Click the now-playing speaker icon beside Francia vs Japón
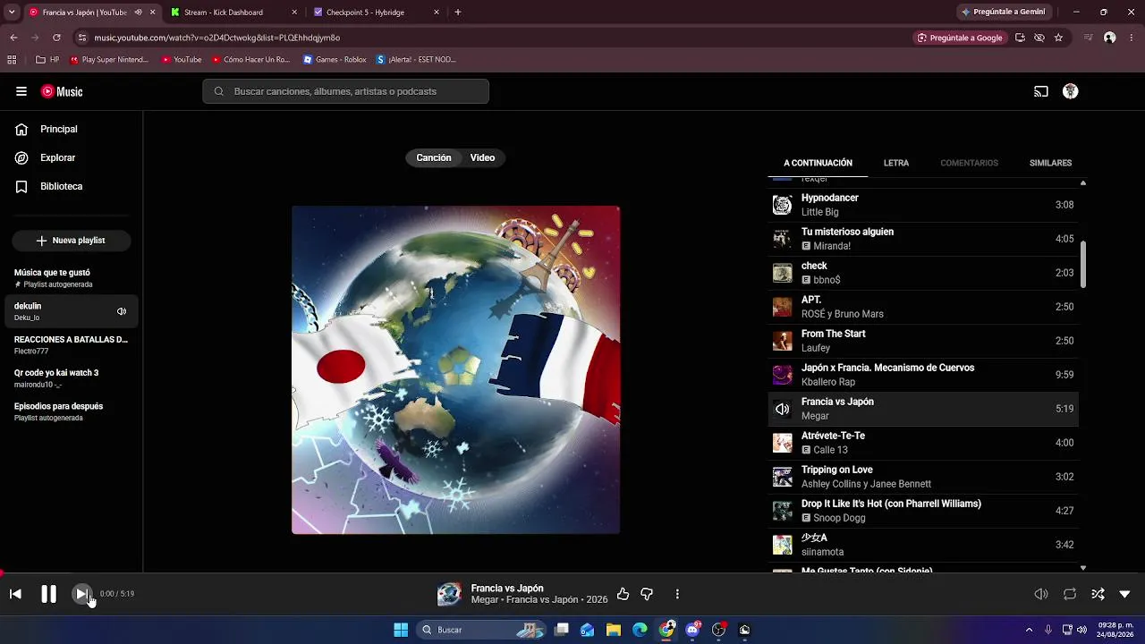 (x=783, y=409)
